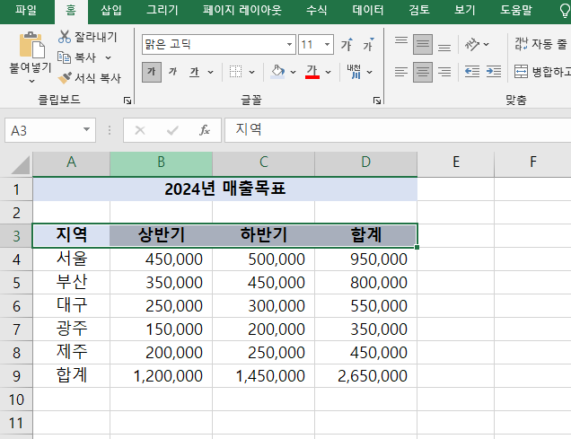Select the 하반기 header cell
The height and width of the screenshot is (439, 571).
(x=264, y=235)
